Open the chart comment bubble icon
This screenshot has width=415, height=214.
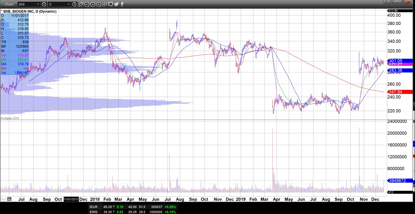[110, 4]
